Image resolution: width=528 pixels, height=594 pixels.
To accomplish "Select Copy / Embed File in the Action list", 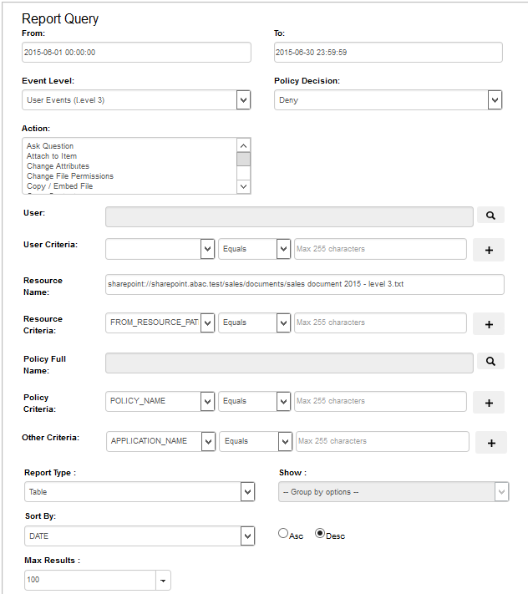I will point(59,186).
